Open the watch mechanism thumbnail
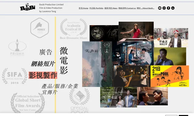This screenshot has width=194, height=116. click(104, 33)
